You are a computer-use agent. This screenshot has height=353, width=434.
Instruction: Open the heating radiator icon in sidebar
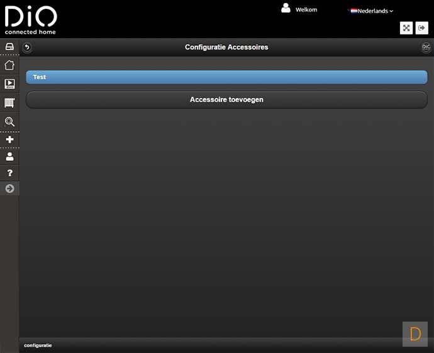(x=9, y=103)
